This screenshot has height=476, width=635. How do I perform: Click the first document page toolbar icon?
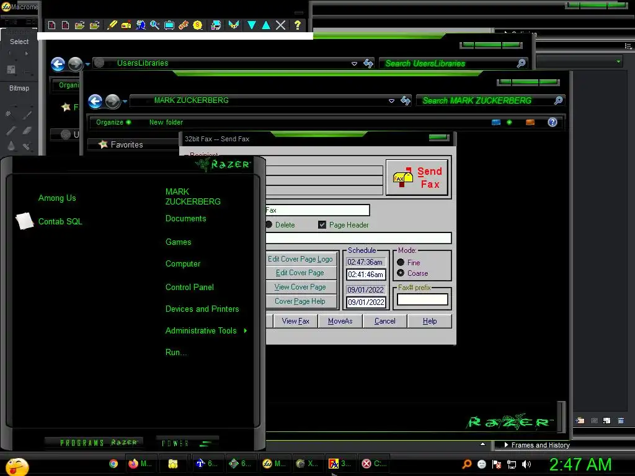tap(51, 25)
